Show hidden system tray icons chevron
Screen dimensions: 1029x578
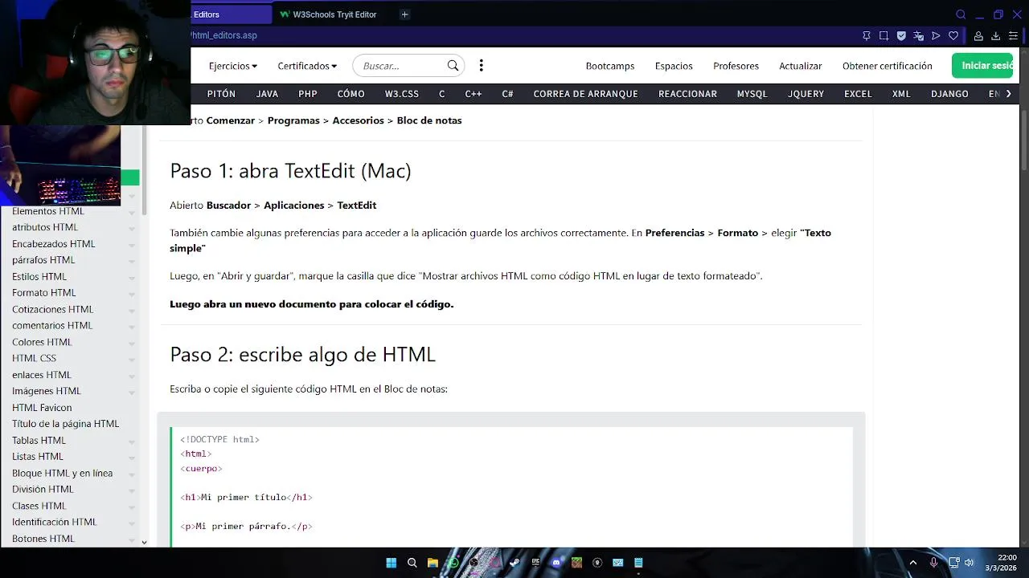pyautogui.click(x=912, y=563)
